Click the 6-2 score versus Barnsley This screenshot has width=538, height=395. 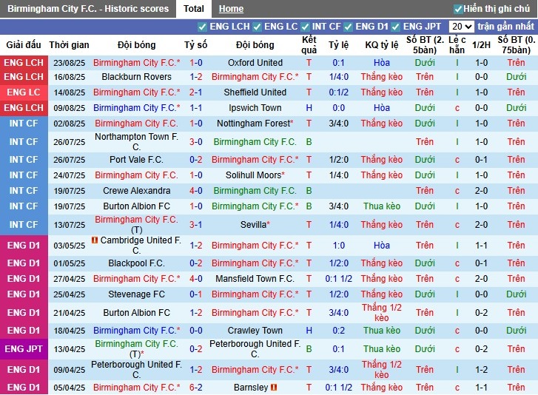(x=196, y=388)
